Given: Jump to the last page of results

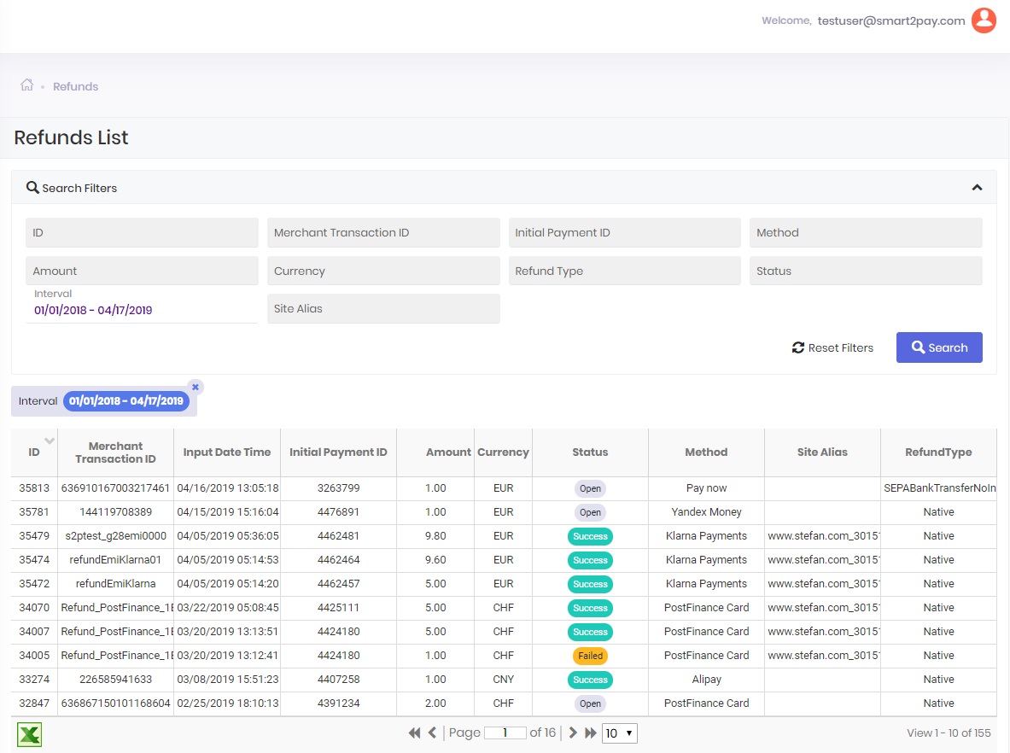Looking at the screenshot, I should (591, 733).
